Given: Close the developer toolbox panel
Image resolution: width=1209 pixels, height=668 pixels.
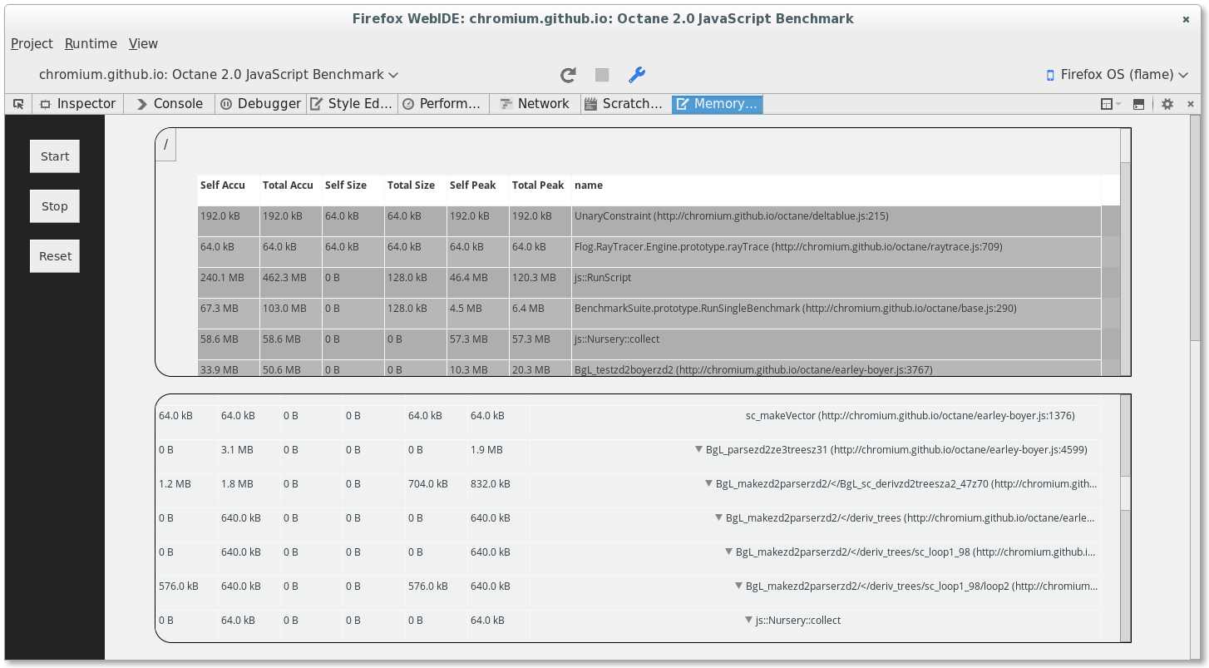Looking at the screenshot, I should [1191, 104].
